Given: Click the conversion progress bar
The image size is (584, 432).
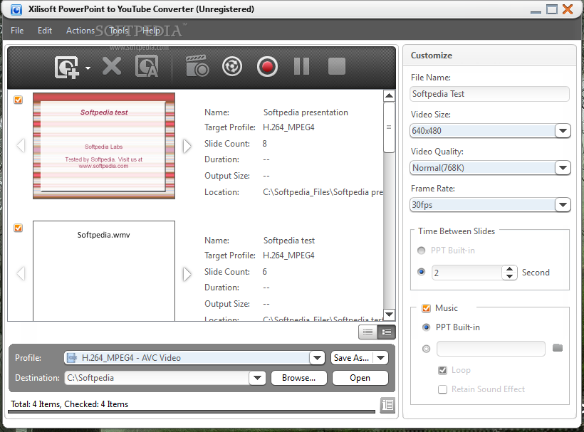Looking at the screenshot, I should [192, 411].
